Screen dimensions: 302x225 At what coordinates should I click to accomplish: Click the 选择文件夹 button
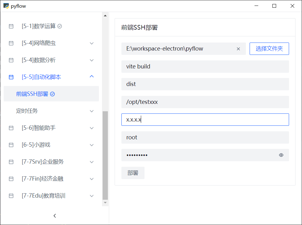269,49
